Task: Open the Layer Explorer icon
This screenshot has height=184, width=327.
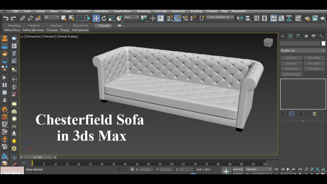Action: (x=265, y=18)
